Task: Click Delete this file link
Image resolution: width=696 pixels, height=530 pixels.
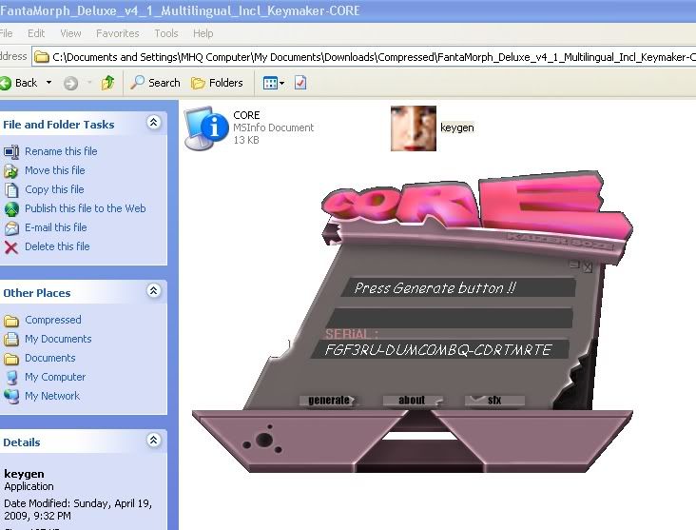Action: coord(57,247)
